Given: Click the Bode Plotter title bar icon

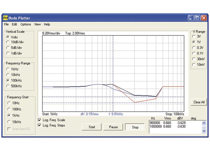Looking at the screenshot, I should click(x=5, y=18).
